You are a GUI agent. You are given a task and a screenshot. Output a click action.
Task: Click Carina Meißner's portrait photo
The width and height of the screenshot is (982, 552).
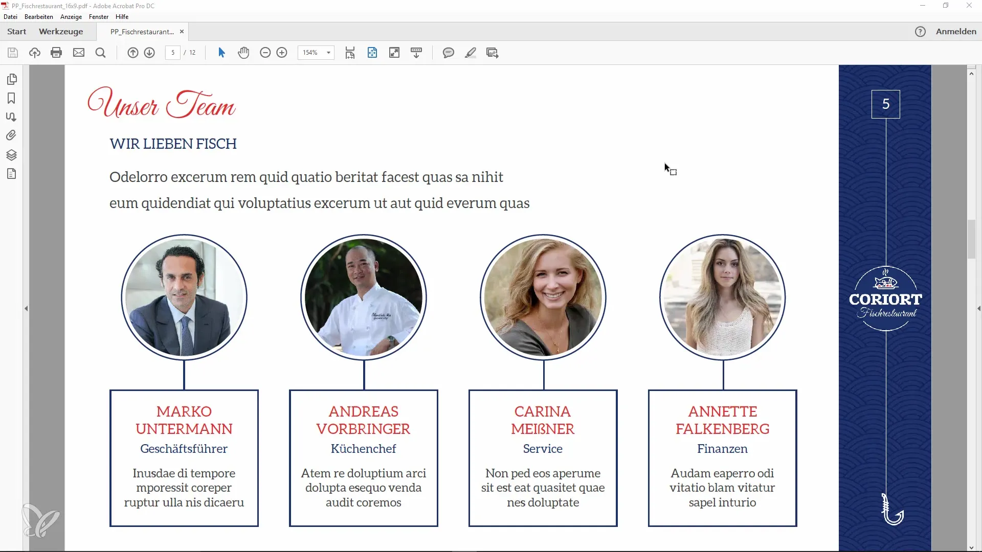click(543, 297)
